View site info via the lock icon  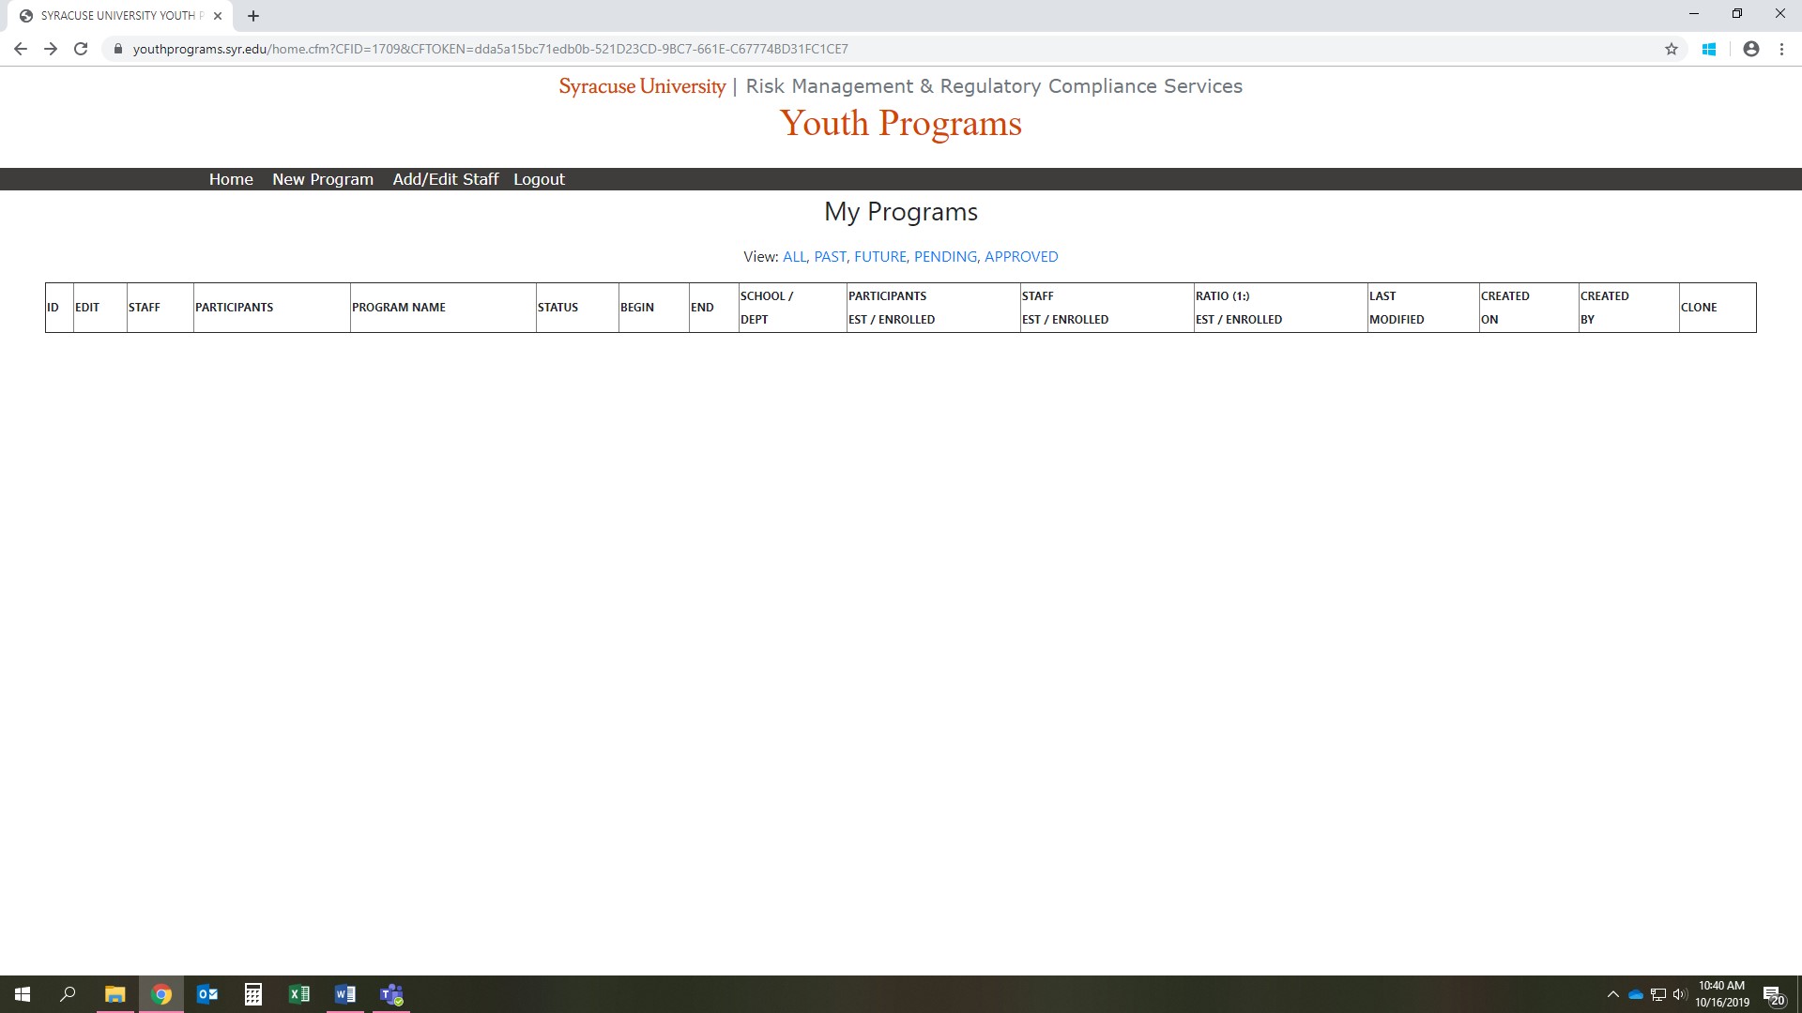click(118, 49)
